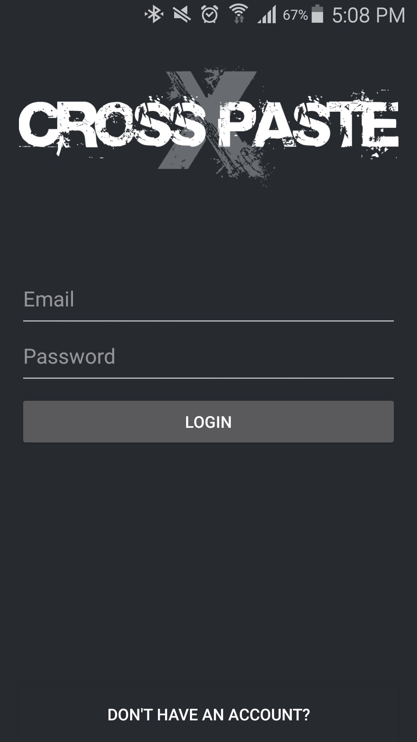Screen dimensions: 417x742
Task: Tap the Bluetooth status icon
Action: [154, 15]
